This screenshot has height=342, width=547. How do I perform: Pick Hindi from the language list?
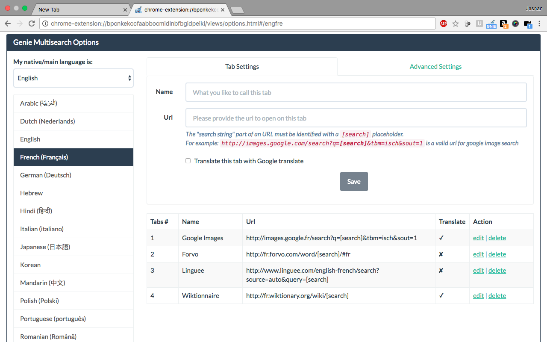point(74,211)
